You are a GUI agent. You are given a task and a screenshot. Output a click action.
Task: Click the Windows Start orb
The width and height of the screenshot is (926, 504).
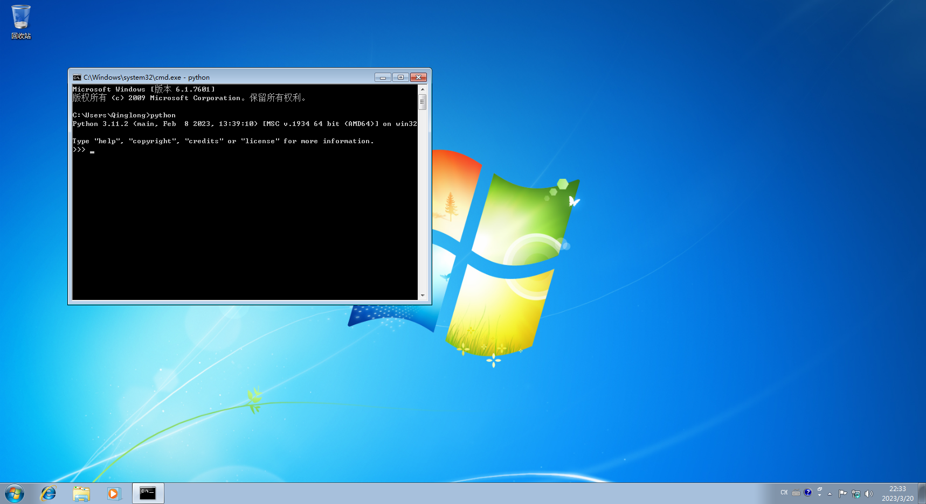[15, 493]
